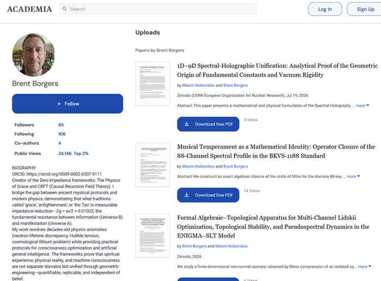Open Brent Borgers profile photo

click(x=34, y=55)
